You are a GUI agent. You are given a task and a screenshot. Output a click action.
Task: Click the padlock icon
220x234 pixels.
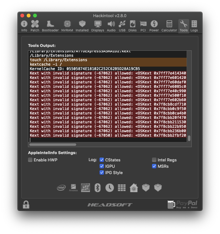tap(26, 205)
